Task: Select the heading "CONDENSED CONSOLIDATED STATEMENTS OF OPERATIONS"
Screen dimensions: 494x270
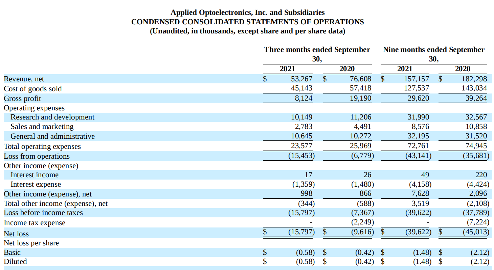Action: 247,22
